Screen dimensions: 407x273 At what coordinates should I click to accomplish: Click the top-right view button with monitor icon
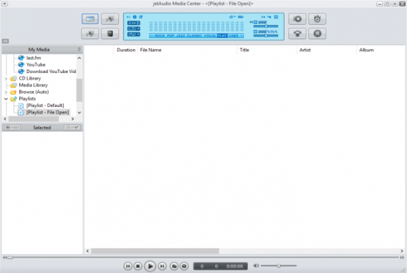[x=110, y=19]
